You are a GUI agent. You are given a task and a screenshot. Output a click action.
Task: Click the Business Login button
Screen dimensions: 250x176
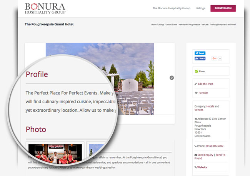223,8
